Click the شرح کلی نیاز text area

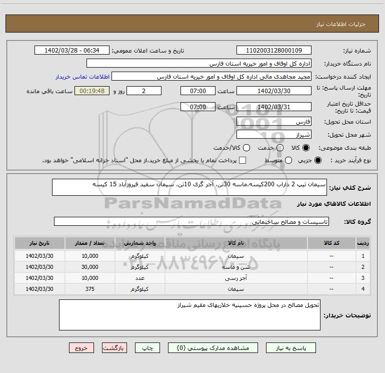click(189, 187)
